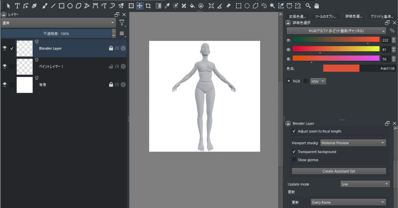Change Update mode from Live

point(365,184)
